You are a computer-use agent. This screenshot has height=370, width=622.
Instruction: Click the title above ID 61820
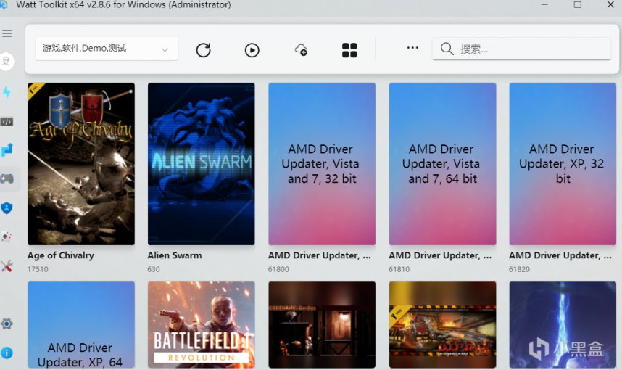point(560,255)
